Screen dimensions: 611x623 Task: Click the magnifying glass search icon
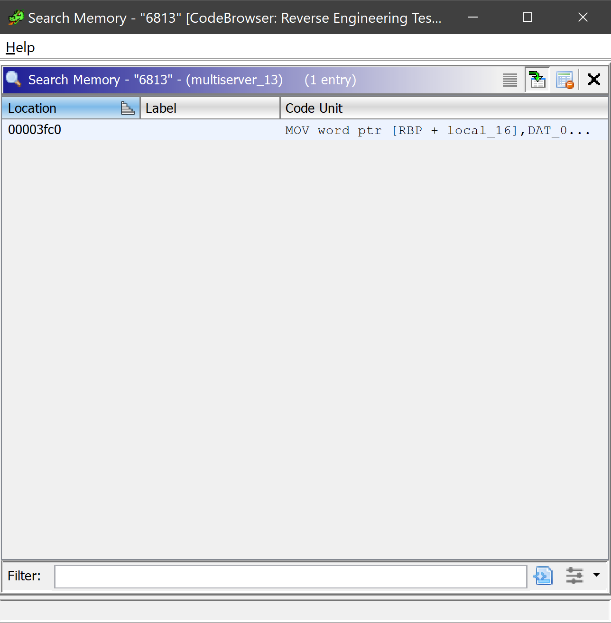click(13, 80)
